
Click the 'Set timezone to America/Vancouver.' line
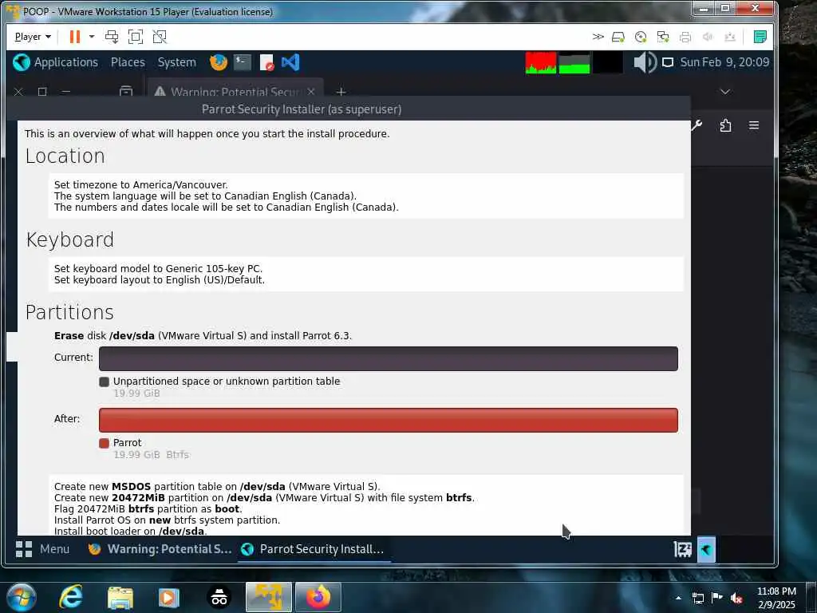pos(140,184)
